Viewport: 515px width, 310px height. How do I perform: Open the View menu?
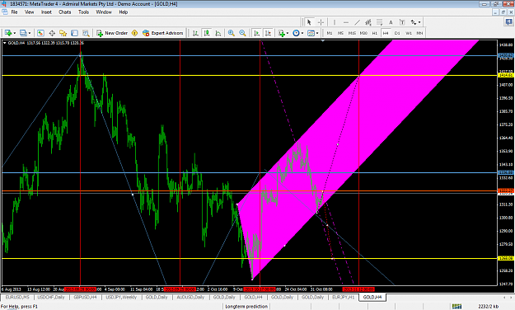point(29,12)
